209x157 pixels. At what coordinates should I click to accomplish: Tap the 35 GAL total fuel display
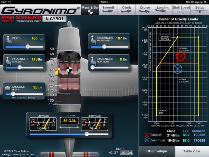[x=69, y=121]
